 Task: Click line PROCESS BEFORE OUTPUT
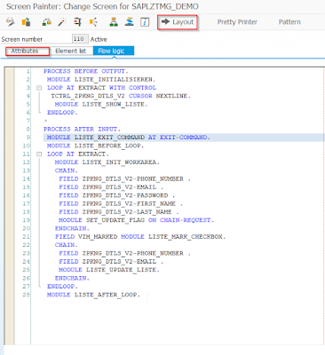coord(86,71)
